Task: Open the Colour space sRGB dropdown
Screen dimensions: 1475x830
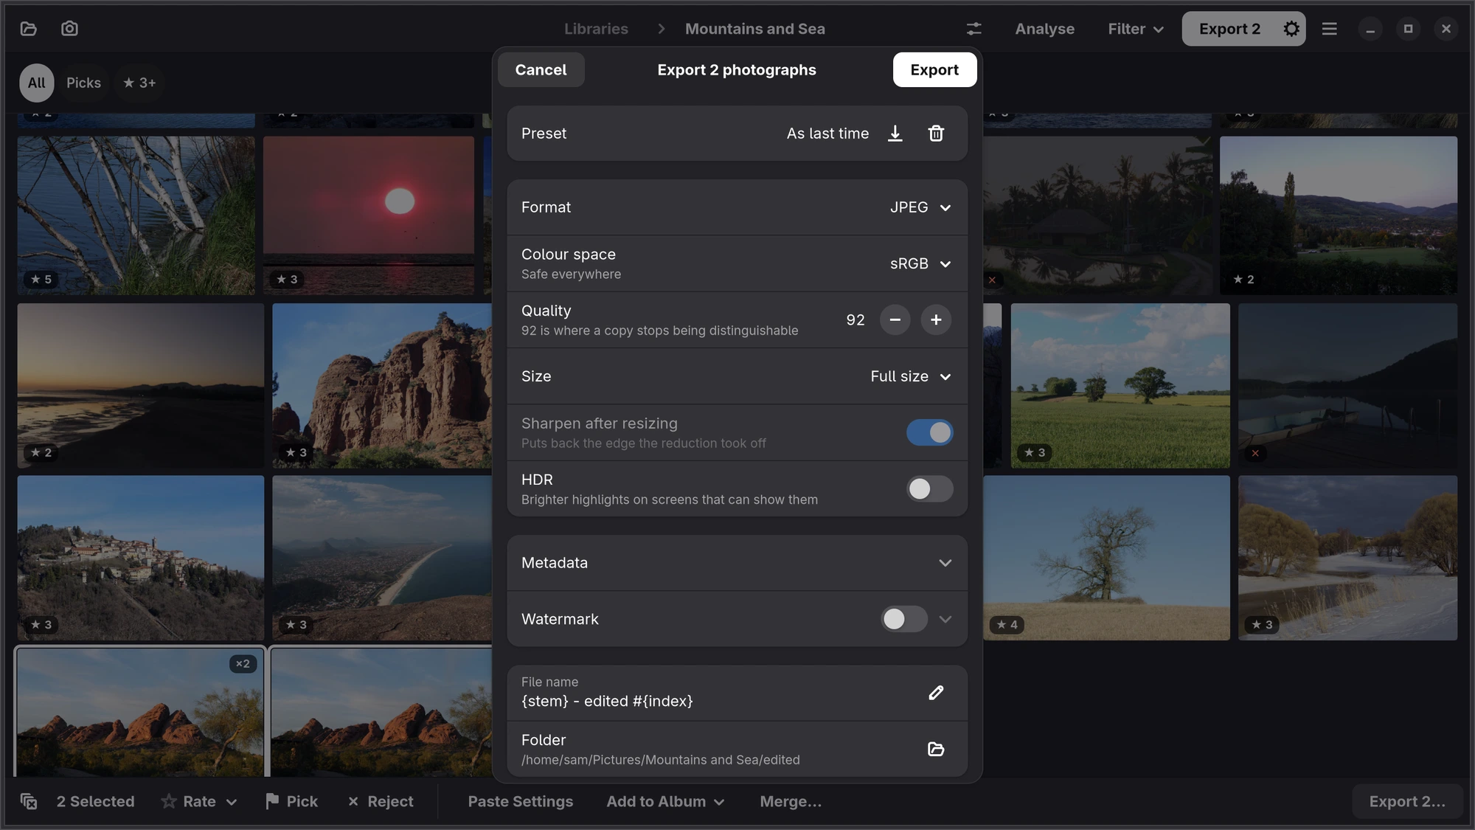Action: pyautogui.click(x=920, y=264)
